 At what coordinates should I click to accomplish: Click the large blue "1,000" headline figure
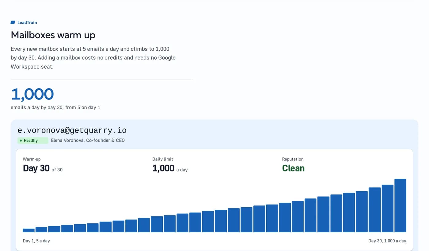point(32,94)
